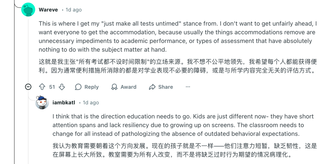Open the more options ellipsis menu
329x164 pixels.
tap(188, 87)
